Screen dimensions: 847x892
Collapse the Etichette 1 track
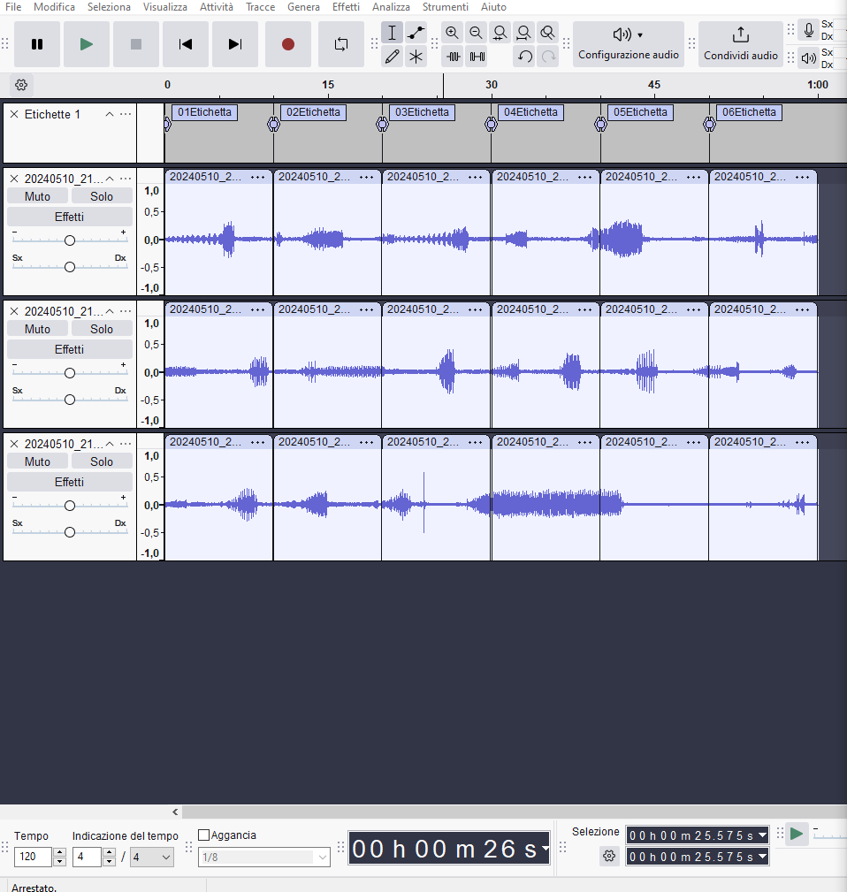[110, 113]
